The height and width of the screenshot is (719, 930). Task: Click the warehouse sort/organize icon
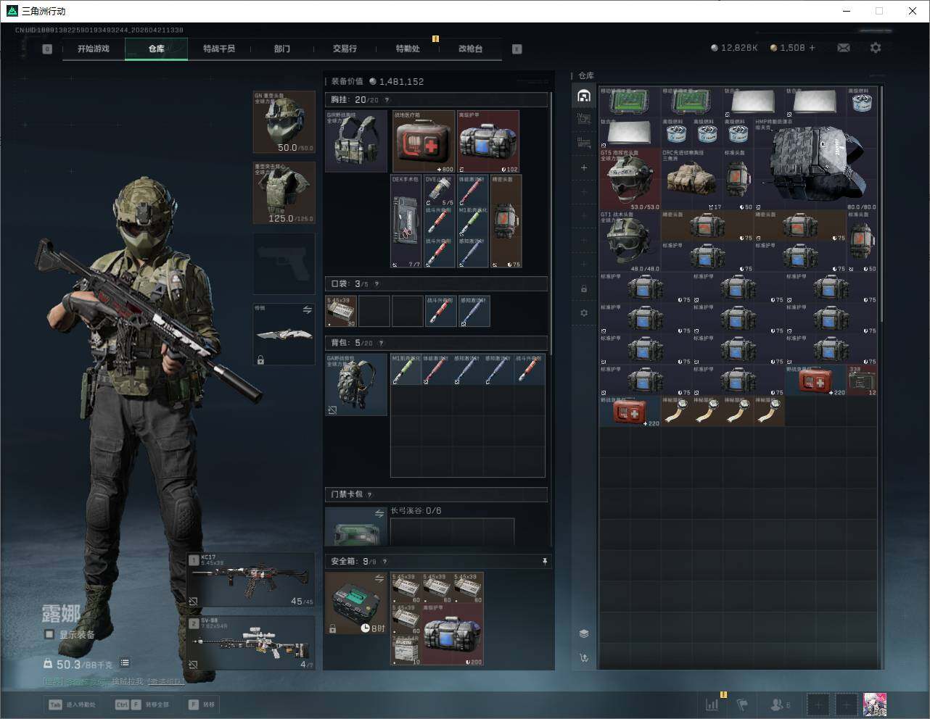584,658
